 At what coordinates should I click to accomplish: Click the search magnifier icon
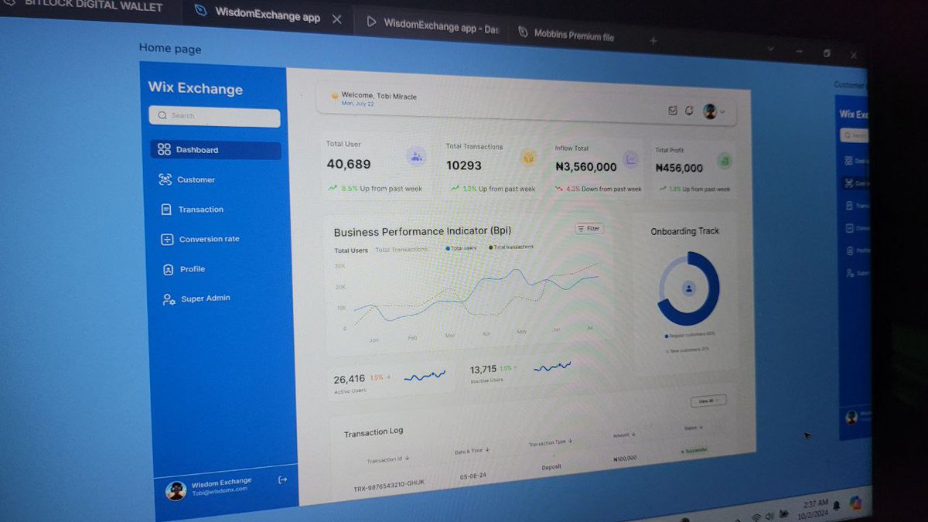pyautogui.click(x=162, y=115)
